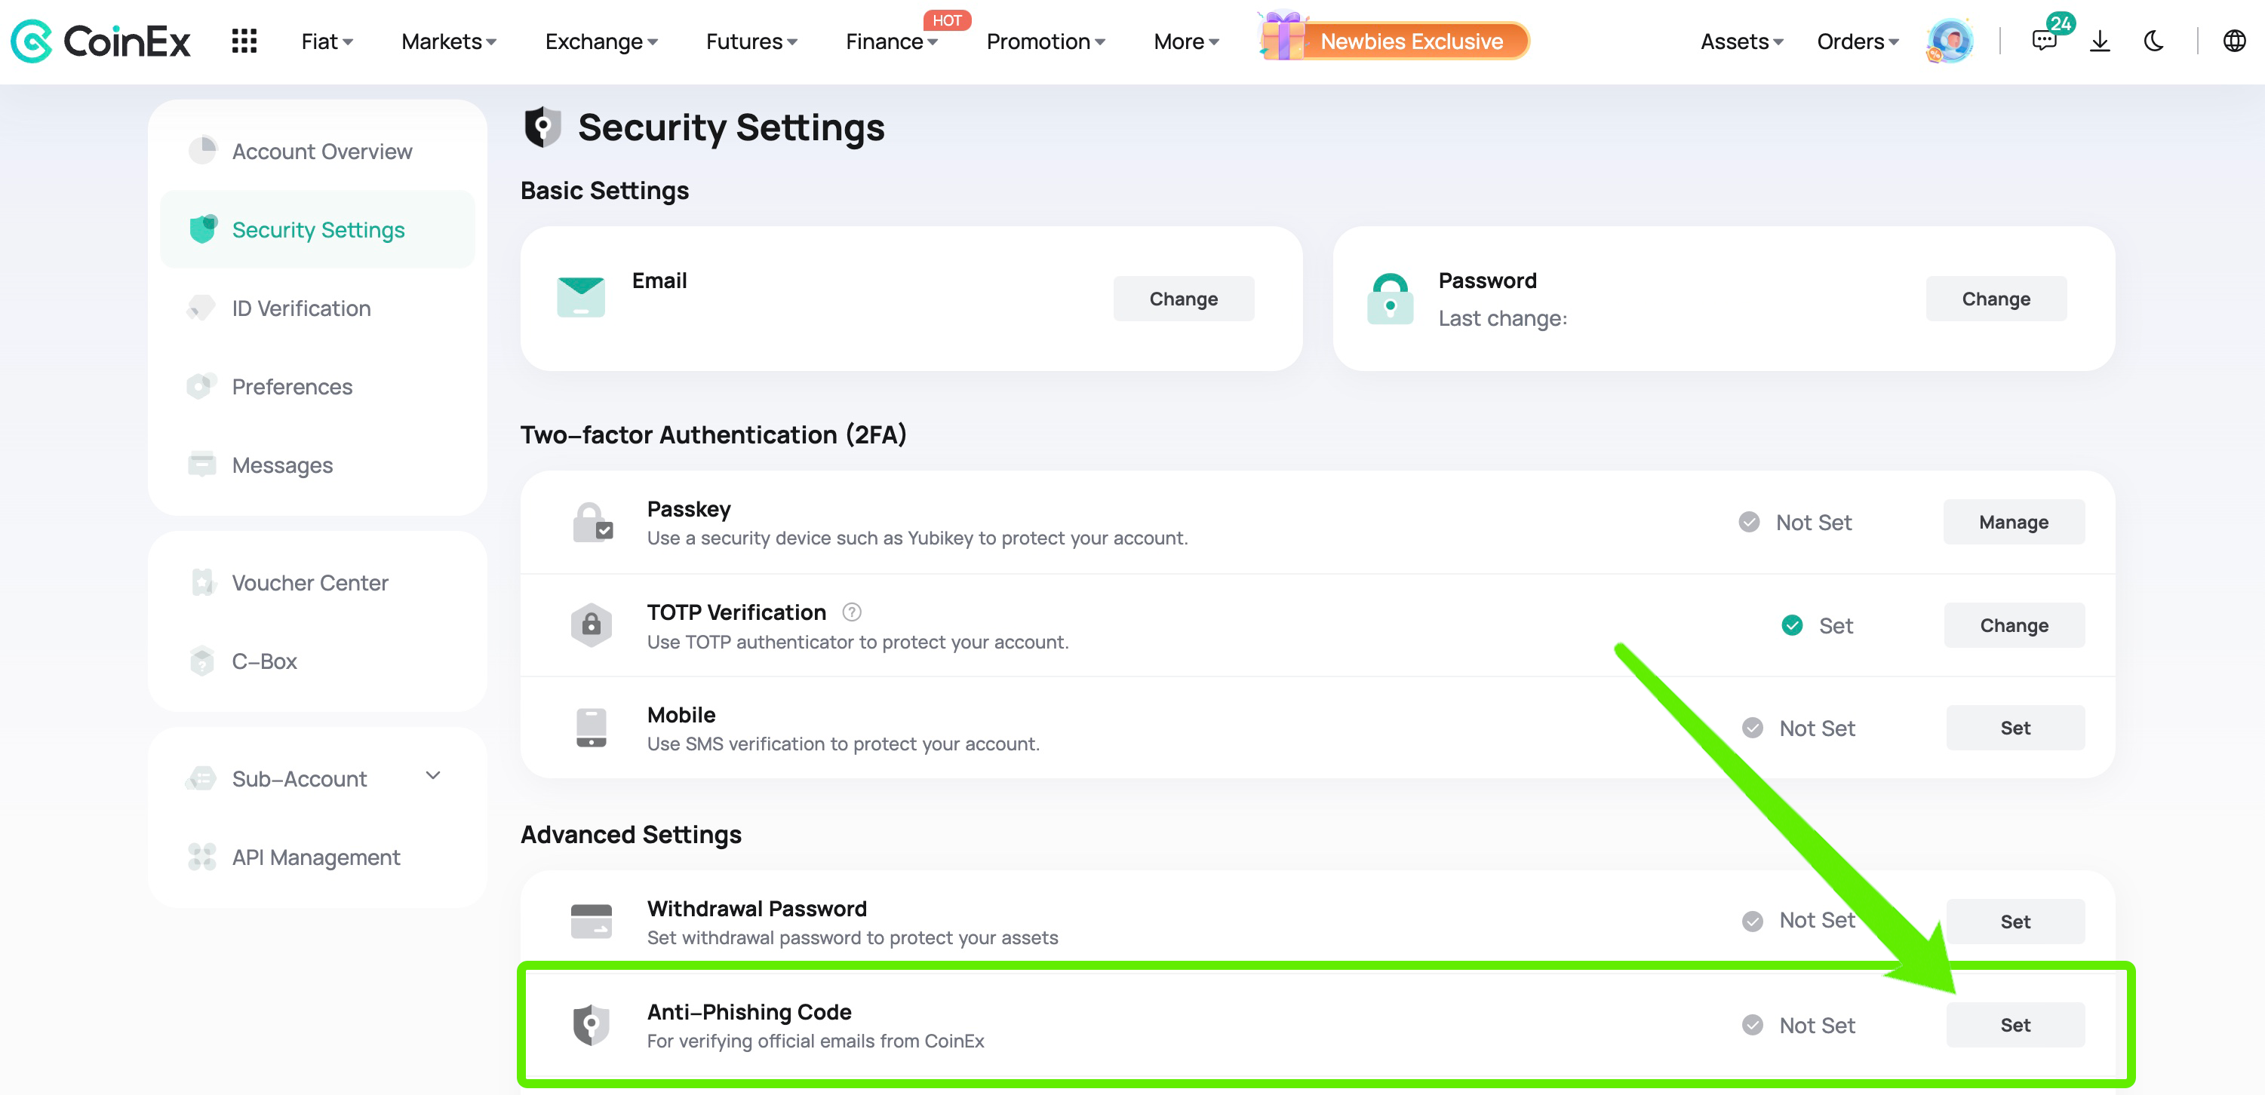Open the Assets dropdown menu
This screenshot has width=2265, height=1095.
(x=1741, y=41)
